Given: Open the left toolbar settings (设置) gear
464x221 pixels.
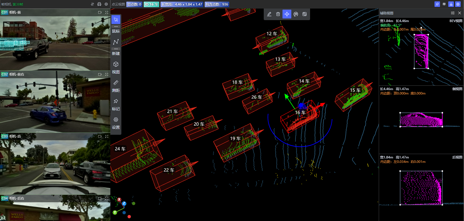Looking at the screenshot, I should point(116,120).
